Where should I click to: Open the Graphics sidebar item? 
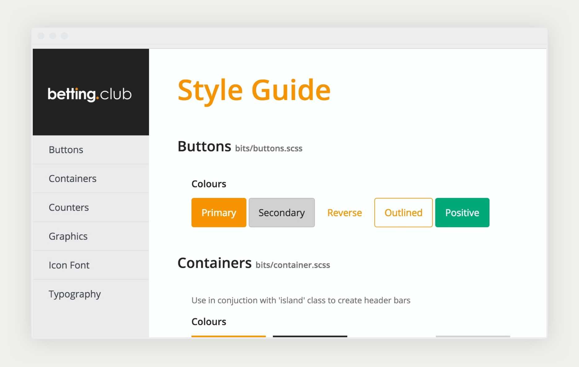pos(68,236)
